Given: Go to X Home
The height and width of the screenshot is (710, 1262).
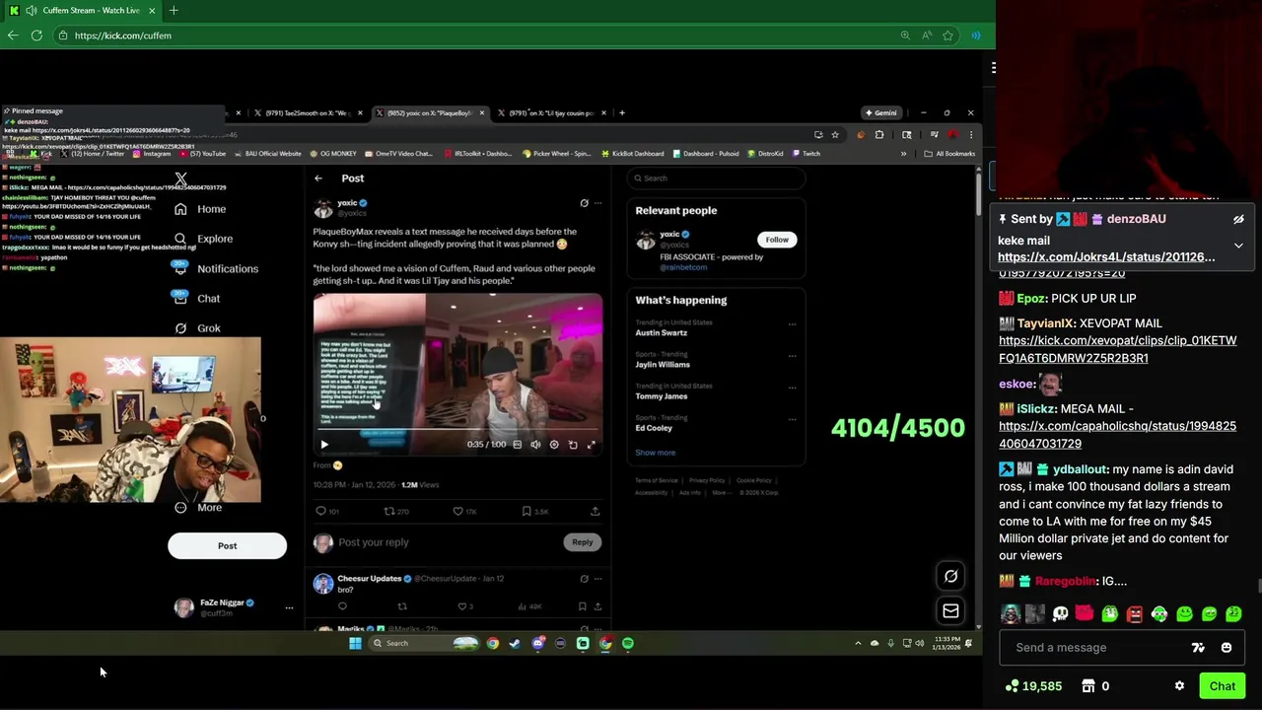Looking at the screenshot, I should (200, 209).
